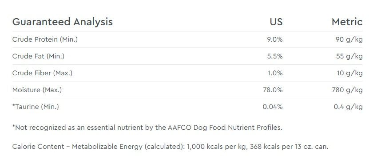Click the Crude Fiber (Max.) row label
Screen dimensions: 373x163
coord(42,73)
